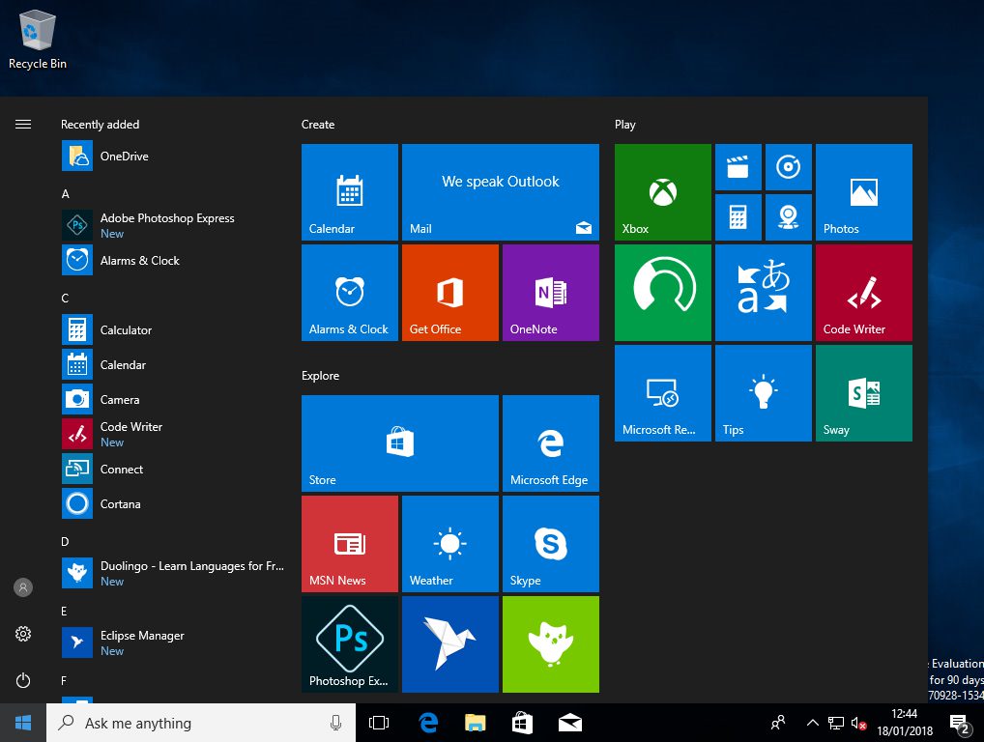Launch the Translator tile

pyautogui.click(x=763, y=293)
